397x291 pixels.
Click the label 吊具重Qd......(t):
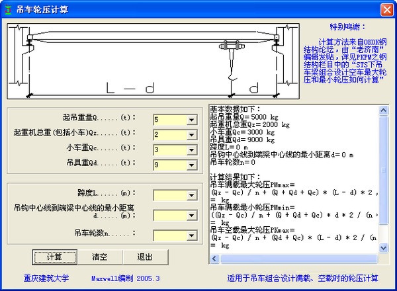point(101,163)
